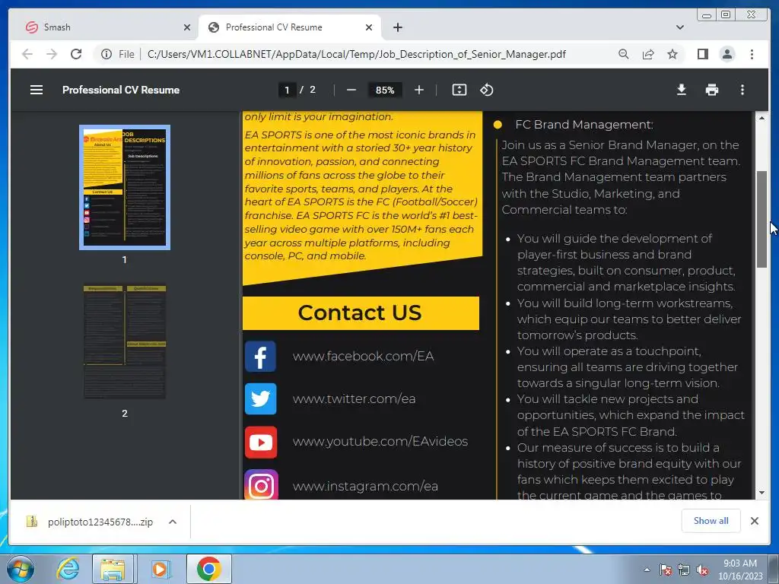Click the network tray icon

click(x=684, y=570)
